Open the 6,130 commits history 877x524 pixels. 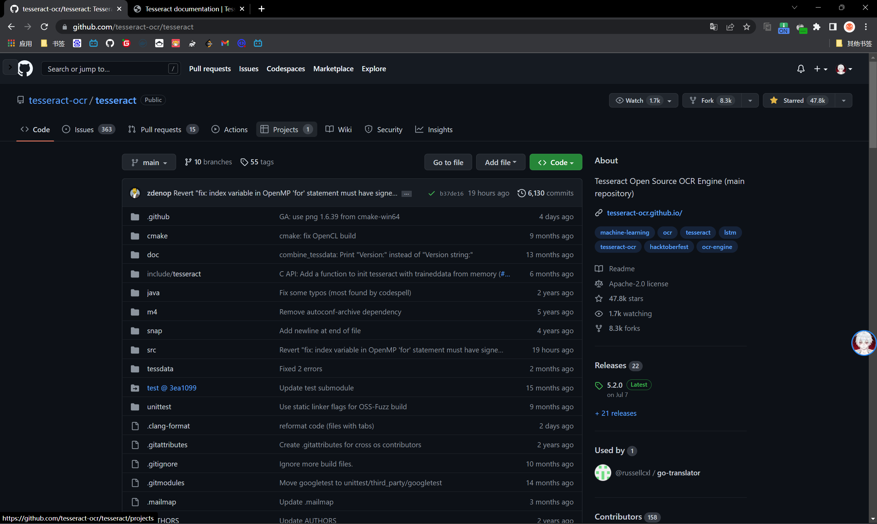point(546,193)
